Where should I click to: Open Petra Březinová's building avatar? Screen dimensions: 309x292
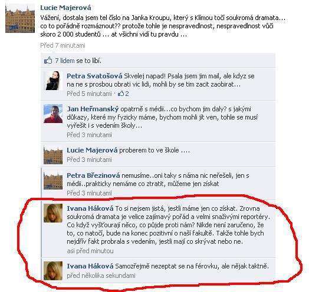[53, 180]
